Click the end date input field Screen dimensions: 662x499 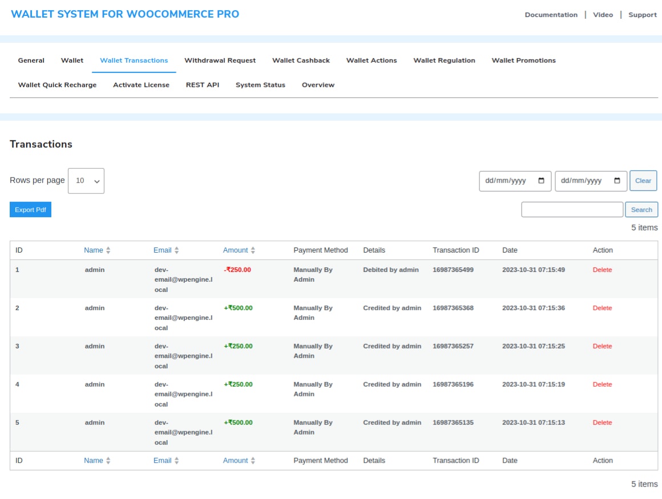(591, 181)
